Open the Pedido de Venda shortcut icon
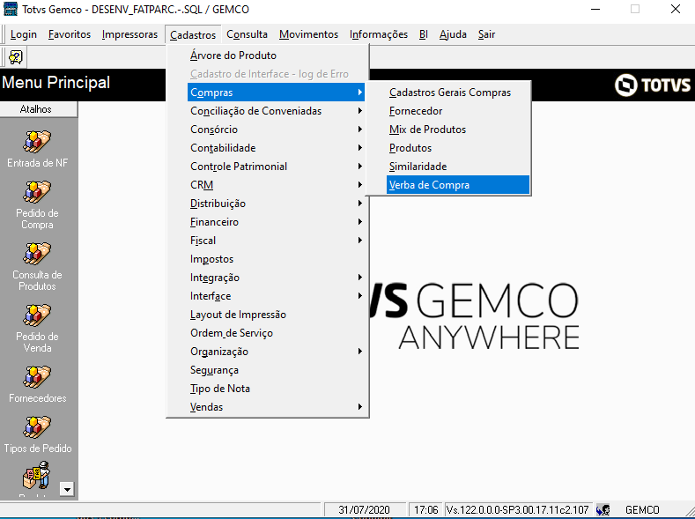 point(37,315)
